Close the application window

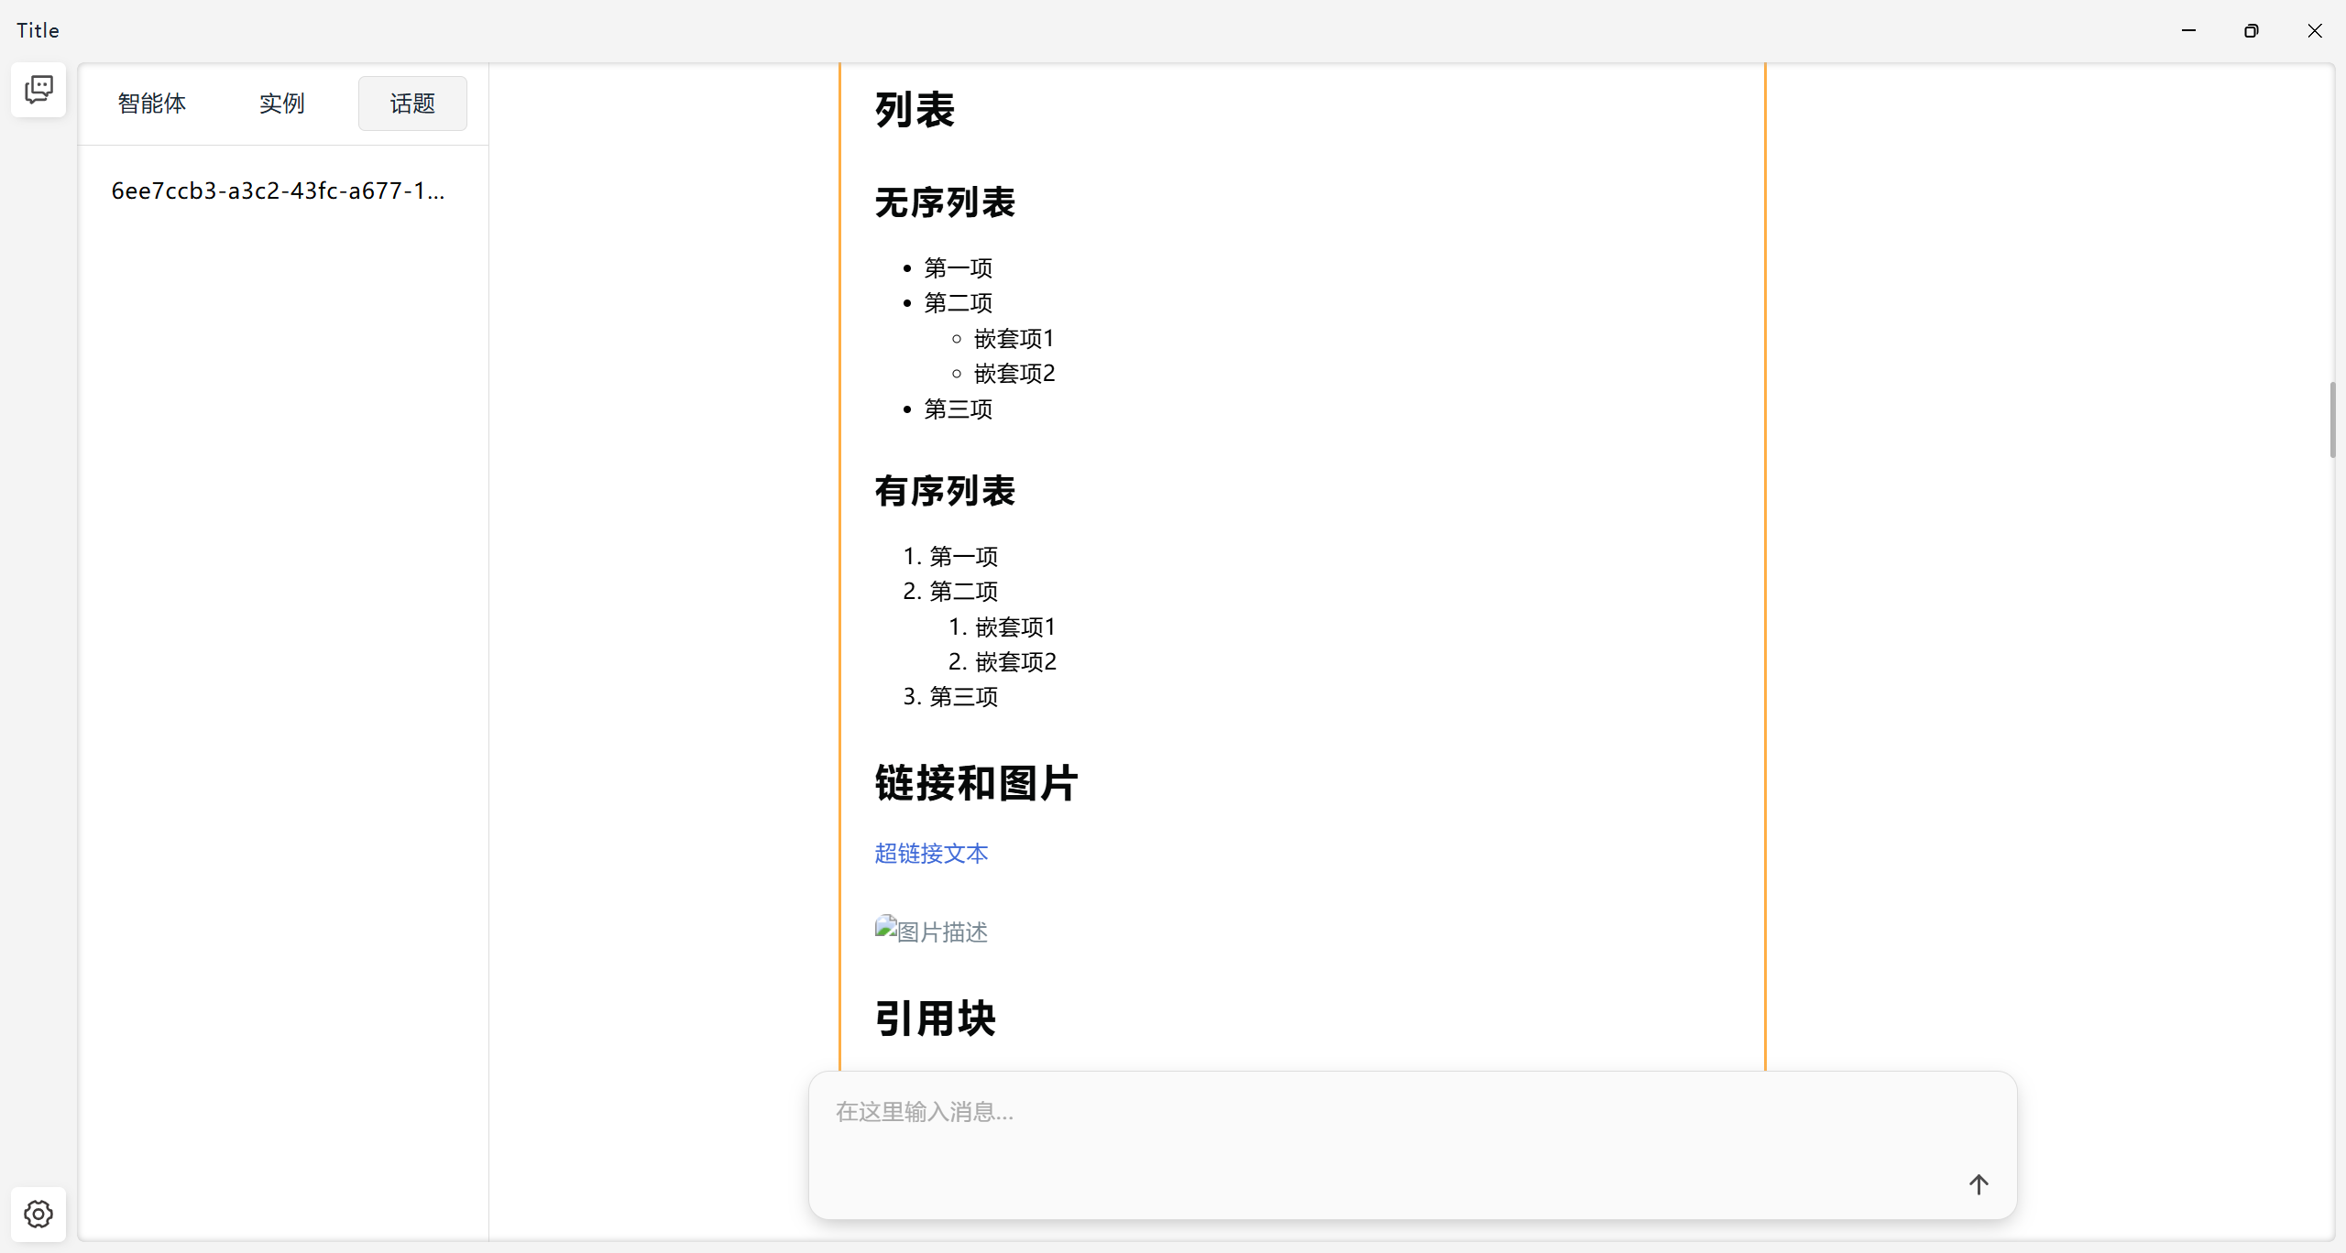point(2315,30)
